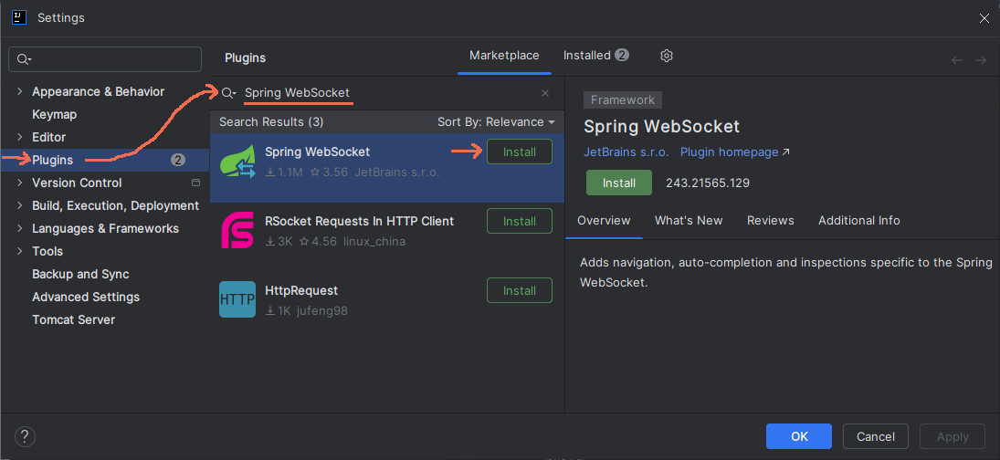Expand the Build, Execution, Deployment node
Image resolution: width=1000 pixels, height=460 pixels.
[x=20, y=205]
